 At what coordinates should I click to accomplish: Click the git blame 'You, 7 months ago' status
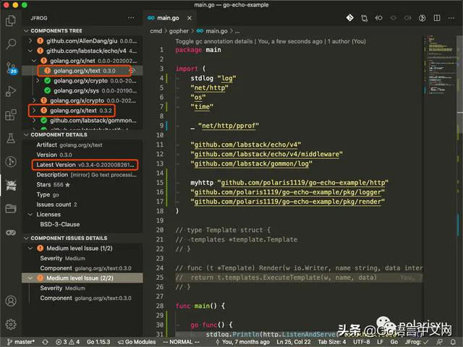[x=242, y=342]
